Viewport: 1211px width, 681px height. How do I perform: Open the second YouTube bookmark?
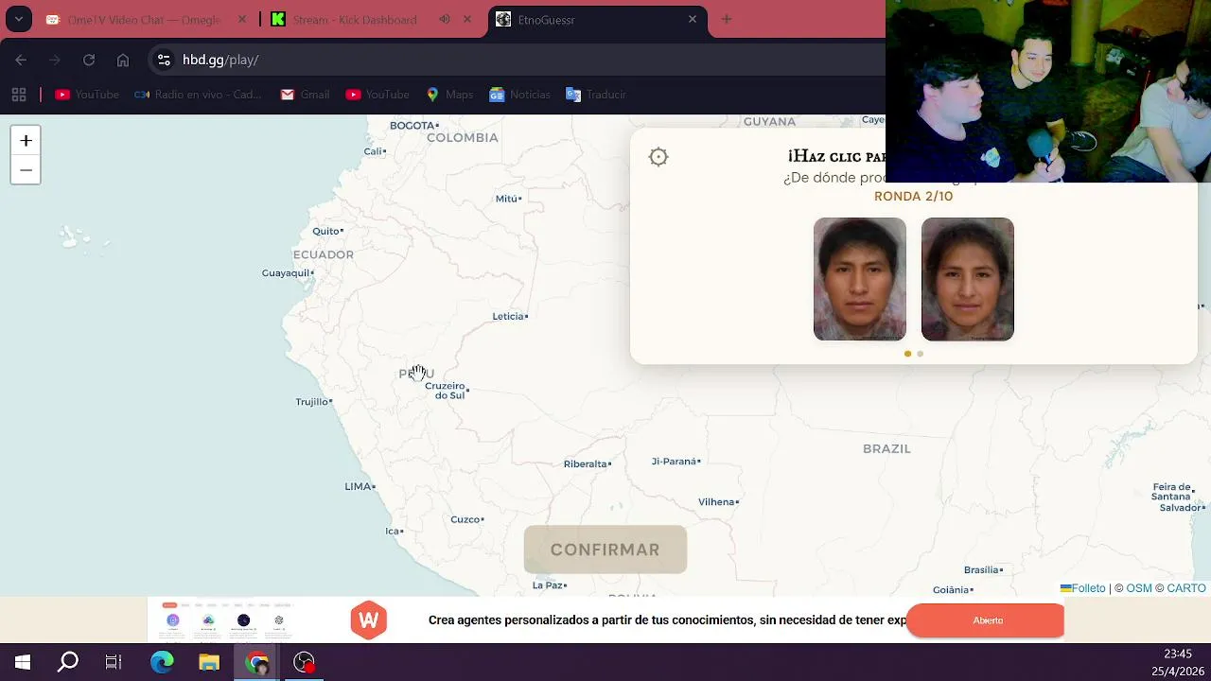tap(377, 95)
